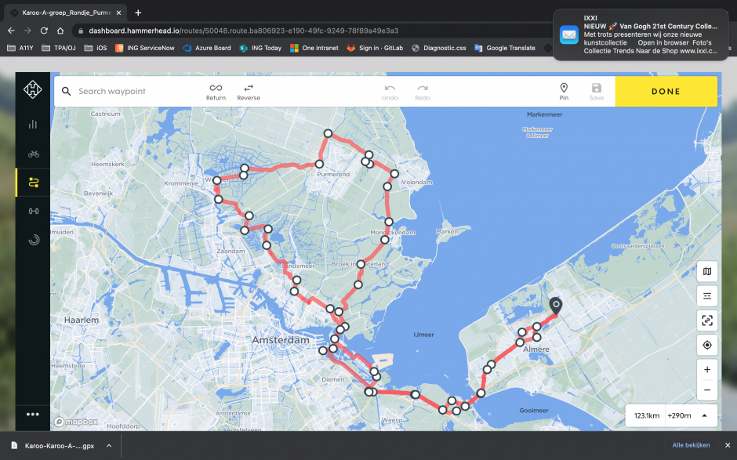Click Alle bekijken downloads link
This screenshot has width=737, height=460.
[691, 445]
